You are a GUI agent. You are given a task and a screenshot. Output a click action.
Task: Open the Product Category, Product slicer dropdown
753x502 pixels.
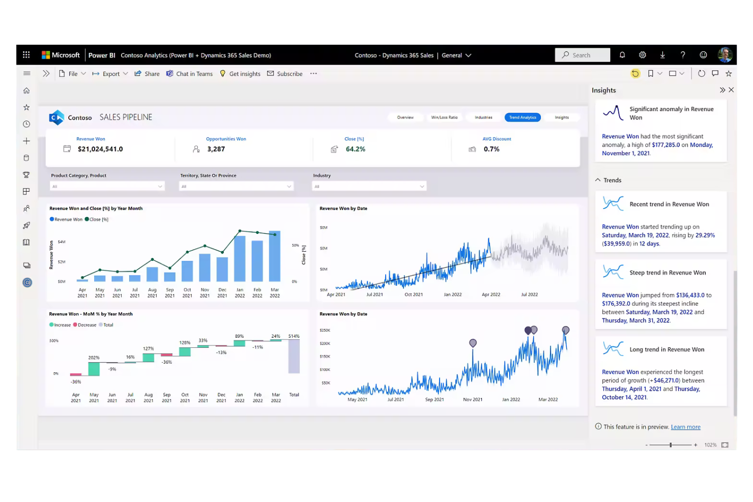[107, 186]
